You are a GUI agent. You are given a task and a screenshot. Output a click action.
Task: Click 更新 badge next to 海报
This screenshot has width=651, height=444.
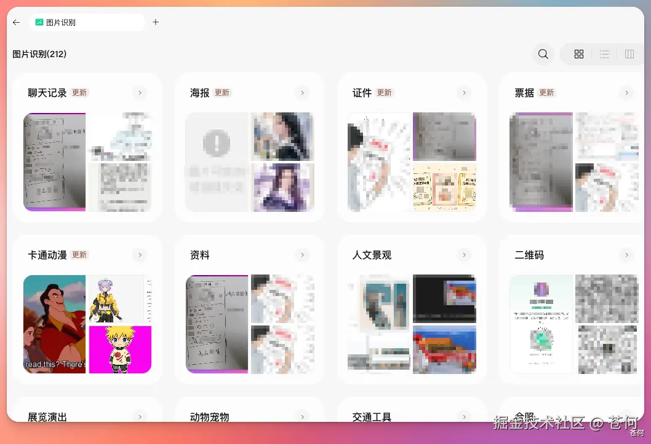[222, 92]
